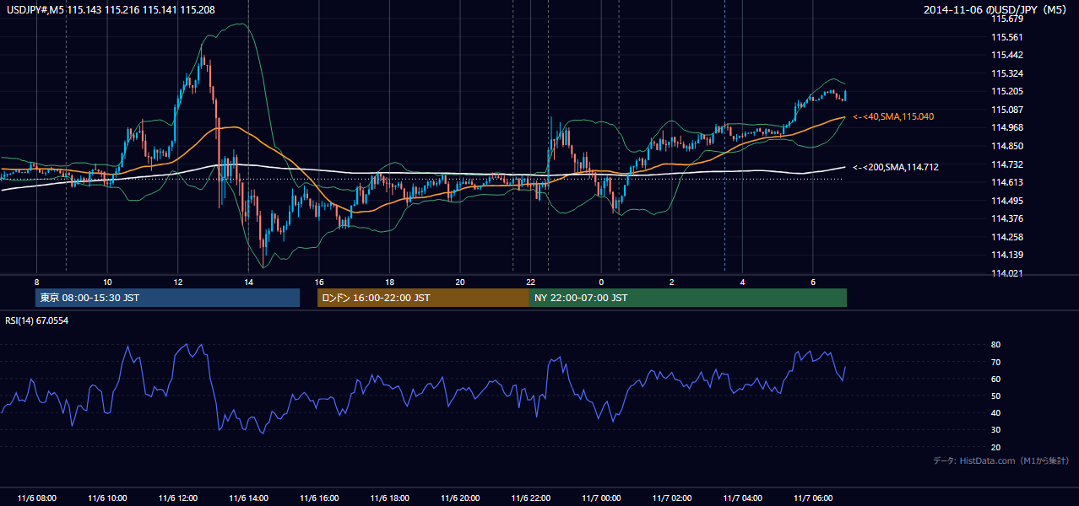This screenshot has width=1079, height=506.
Task: Click the 11/6 10:00 date label
Action: (x=107, y=498)
